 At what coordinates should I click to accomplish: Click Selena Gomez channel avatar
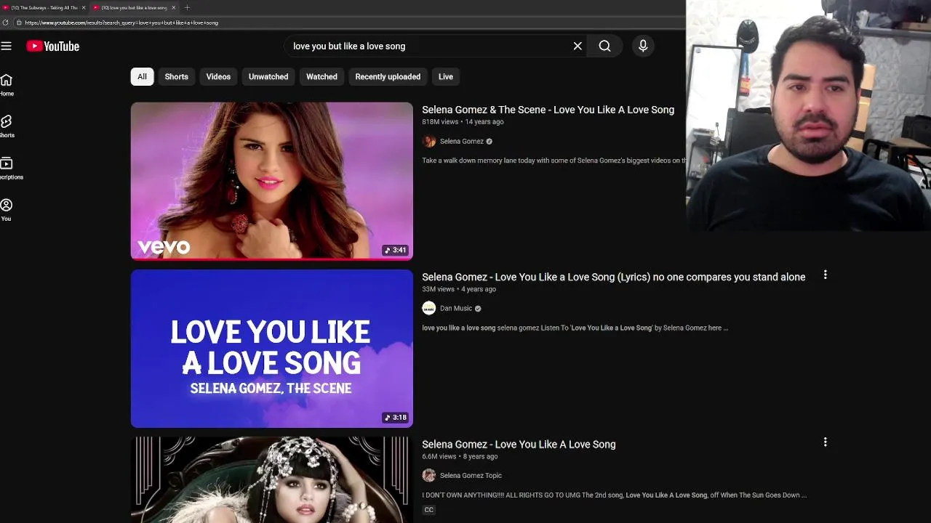coord(429,141)
